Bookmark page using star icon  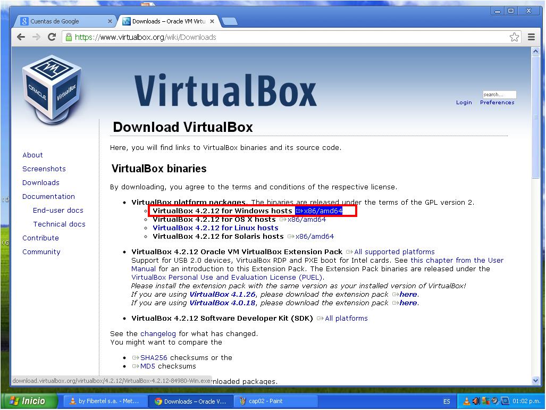[514, 37]
